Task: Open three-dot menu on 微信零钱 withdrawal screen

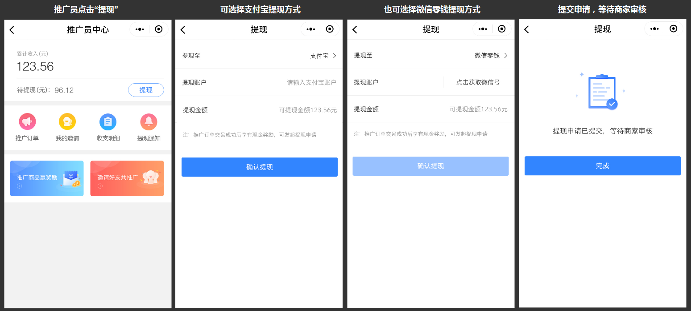Action: (483, 29)
